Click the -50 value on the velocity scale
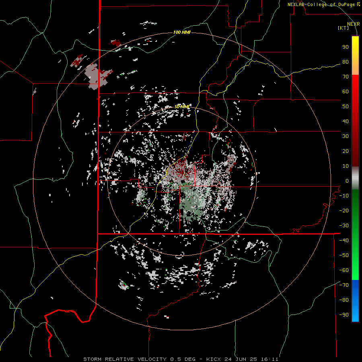The image size is (362, 362). [x=344, y=255]
